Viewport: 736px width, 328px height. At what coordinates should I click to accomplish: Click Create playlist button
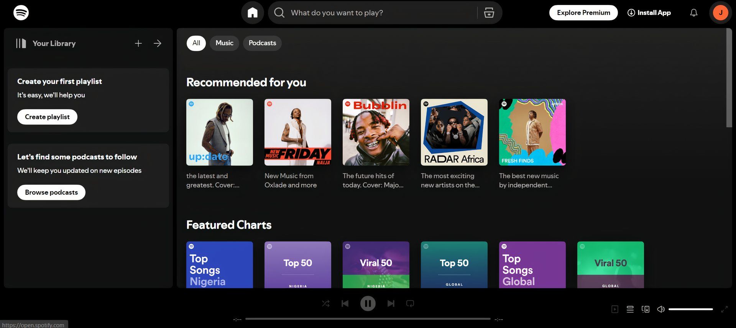pos(47,117)
